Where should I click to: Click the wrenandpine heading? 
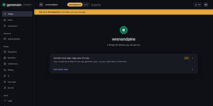click(x=124, y=39)
